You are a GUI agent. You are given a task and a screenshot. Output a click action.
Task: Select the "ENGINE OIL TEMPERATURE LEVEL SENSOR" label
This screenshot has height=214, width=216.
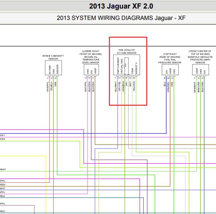[91, 60]
